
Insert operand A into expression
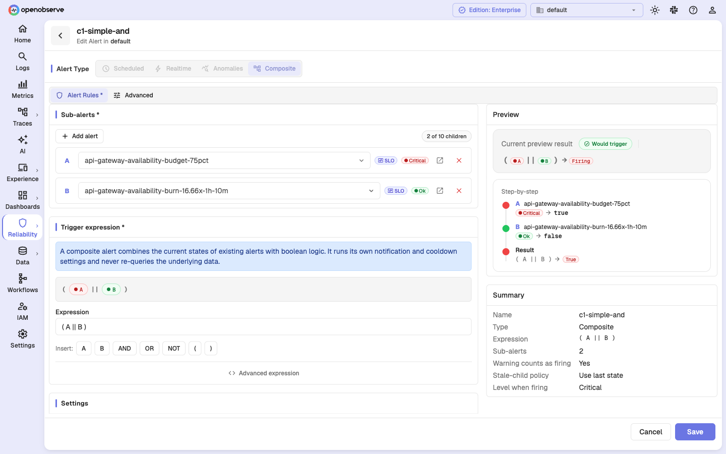click(x=84, y=349)
